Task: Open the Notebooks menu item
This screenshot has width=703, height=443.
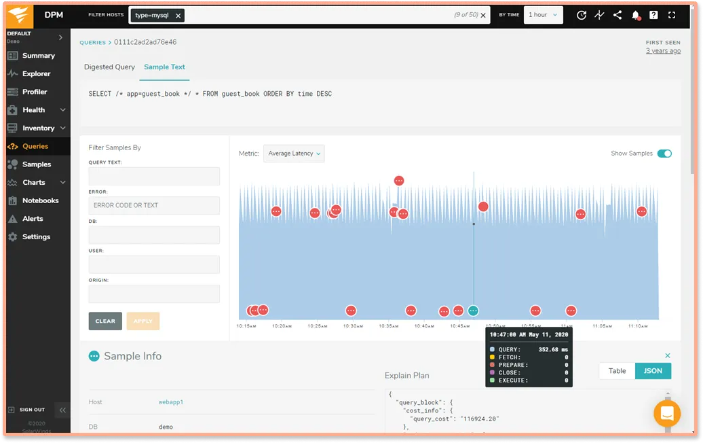Action: (40, 200)
